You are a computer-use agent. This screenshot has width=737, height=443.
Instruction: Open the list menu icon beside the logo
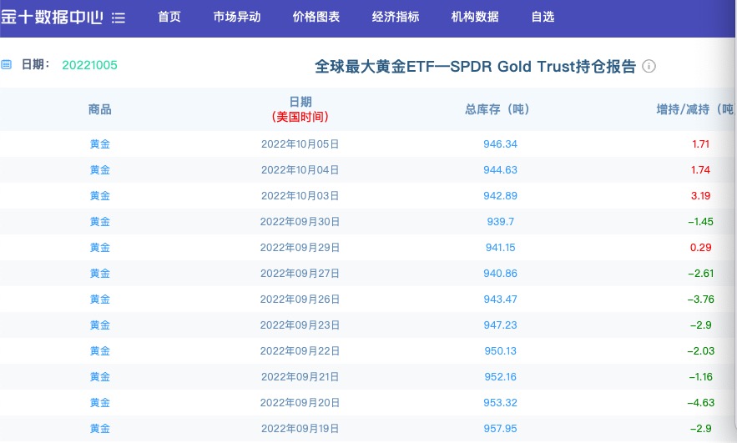coord(119,18)
